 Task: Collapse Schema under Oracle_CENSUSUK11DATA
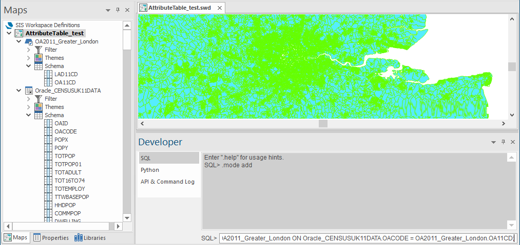click(29, 116)
